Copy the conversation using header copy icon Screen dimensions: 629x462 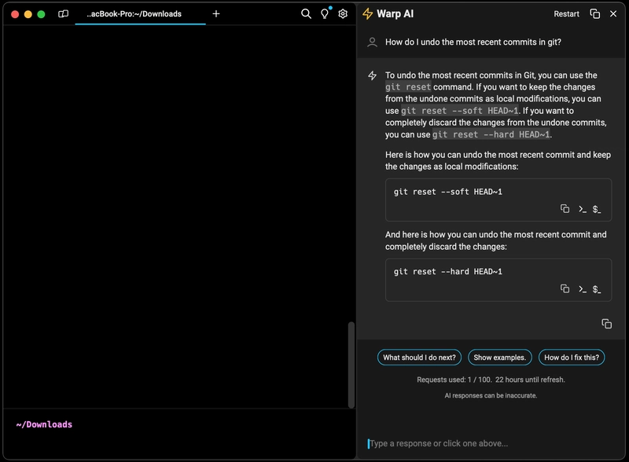(x=595, y=14)
